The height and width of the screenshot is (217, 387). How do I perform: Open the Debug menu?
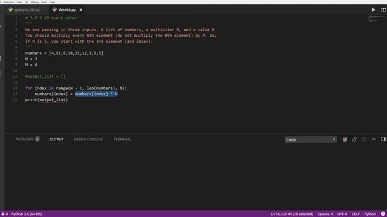pos(34,2)
